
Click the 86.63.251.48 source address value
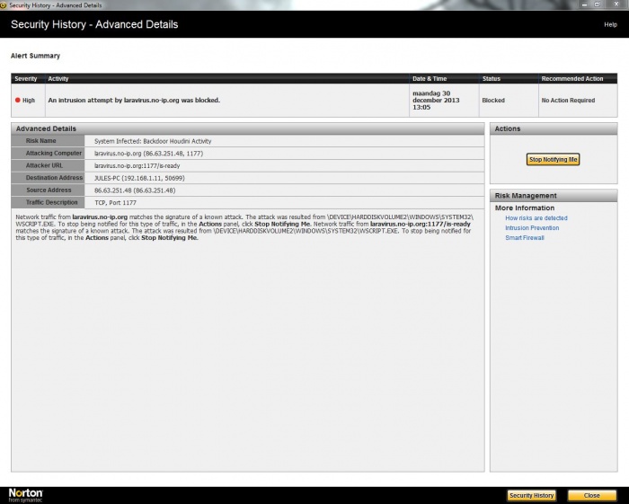pos(135,190)
